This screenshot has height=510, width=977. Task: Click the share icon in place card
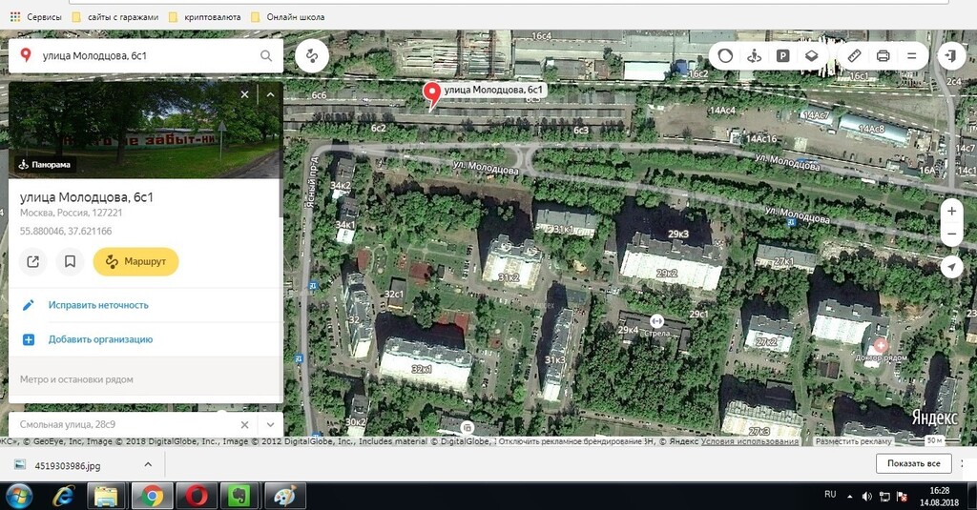pos(33,261)
